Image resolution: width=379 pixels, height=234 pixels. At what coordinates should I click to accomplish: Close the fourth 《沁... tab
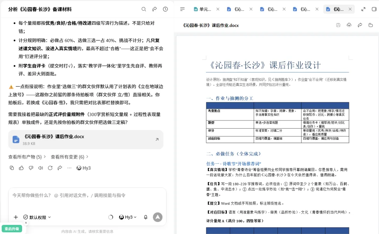[317, 9]
